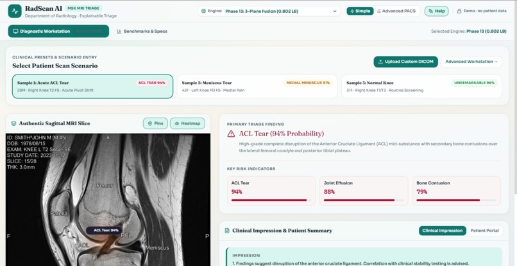This screenshot has width=517, height=266.
Task: Click the layers icon beside Authentic Sagittal MRI Slice
Action: click(13, 123)
